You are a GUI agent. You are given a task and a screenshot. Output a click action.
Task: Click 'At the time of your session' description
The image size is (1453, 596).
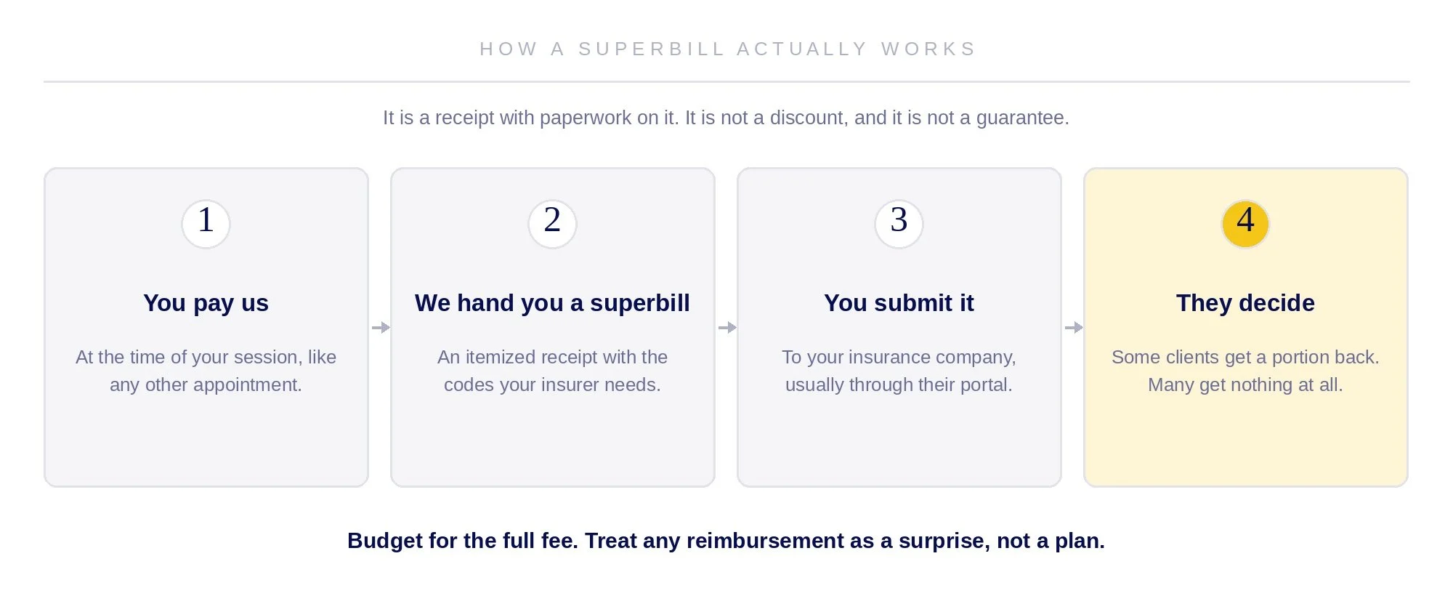[206, 371]
